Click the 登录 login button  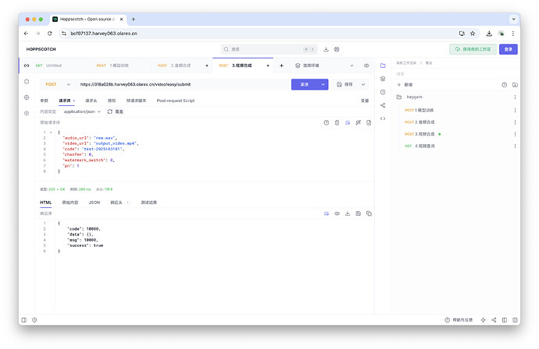(509, 49)
